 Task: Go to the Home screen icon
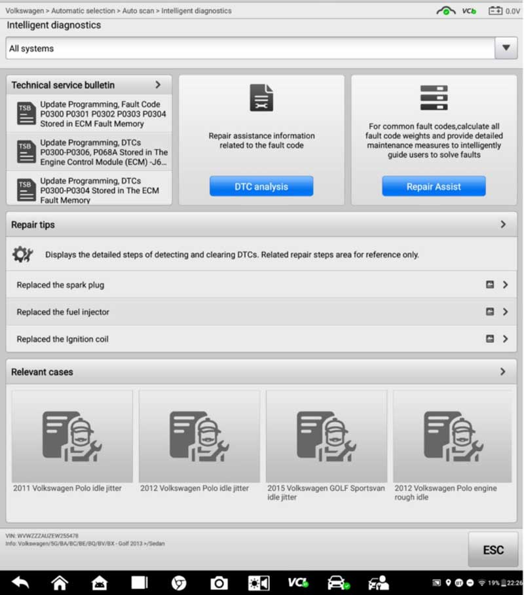[60, 582]
